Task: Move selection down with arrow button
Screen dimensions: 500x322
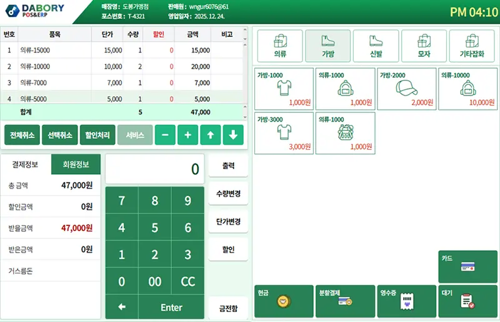Action: pos(232,135)
